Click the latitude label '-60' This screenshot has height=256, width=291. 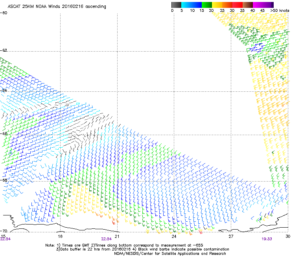point(4,13)
